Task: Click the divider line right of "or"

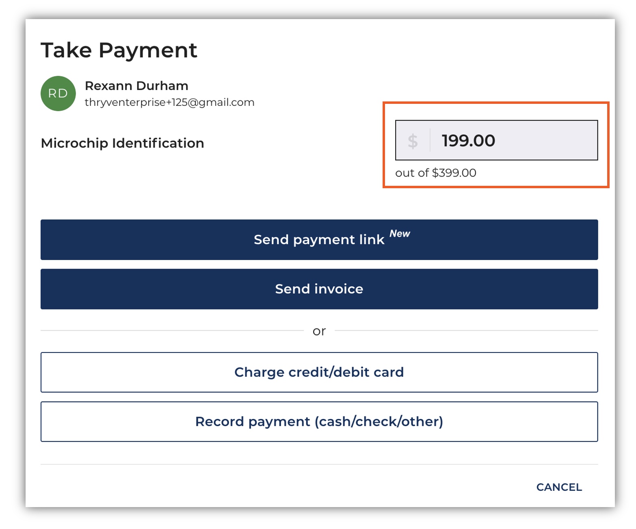Action: 467,331
